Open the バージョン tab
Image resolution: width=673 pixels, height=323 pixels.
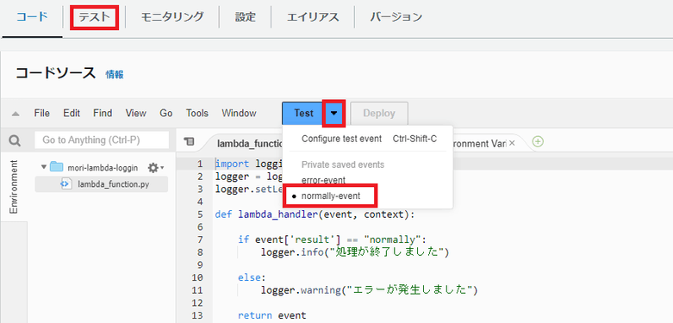point(396,17)
